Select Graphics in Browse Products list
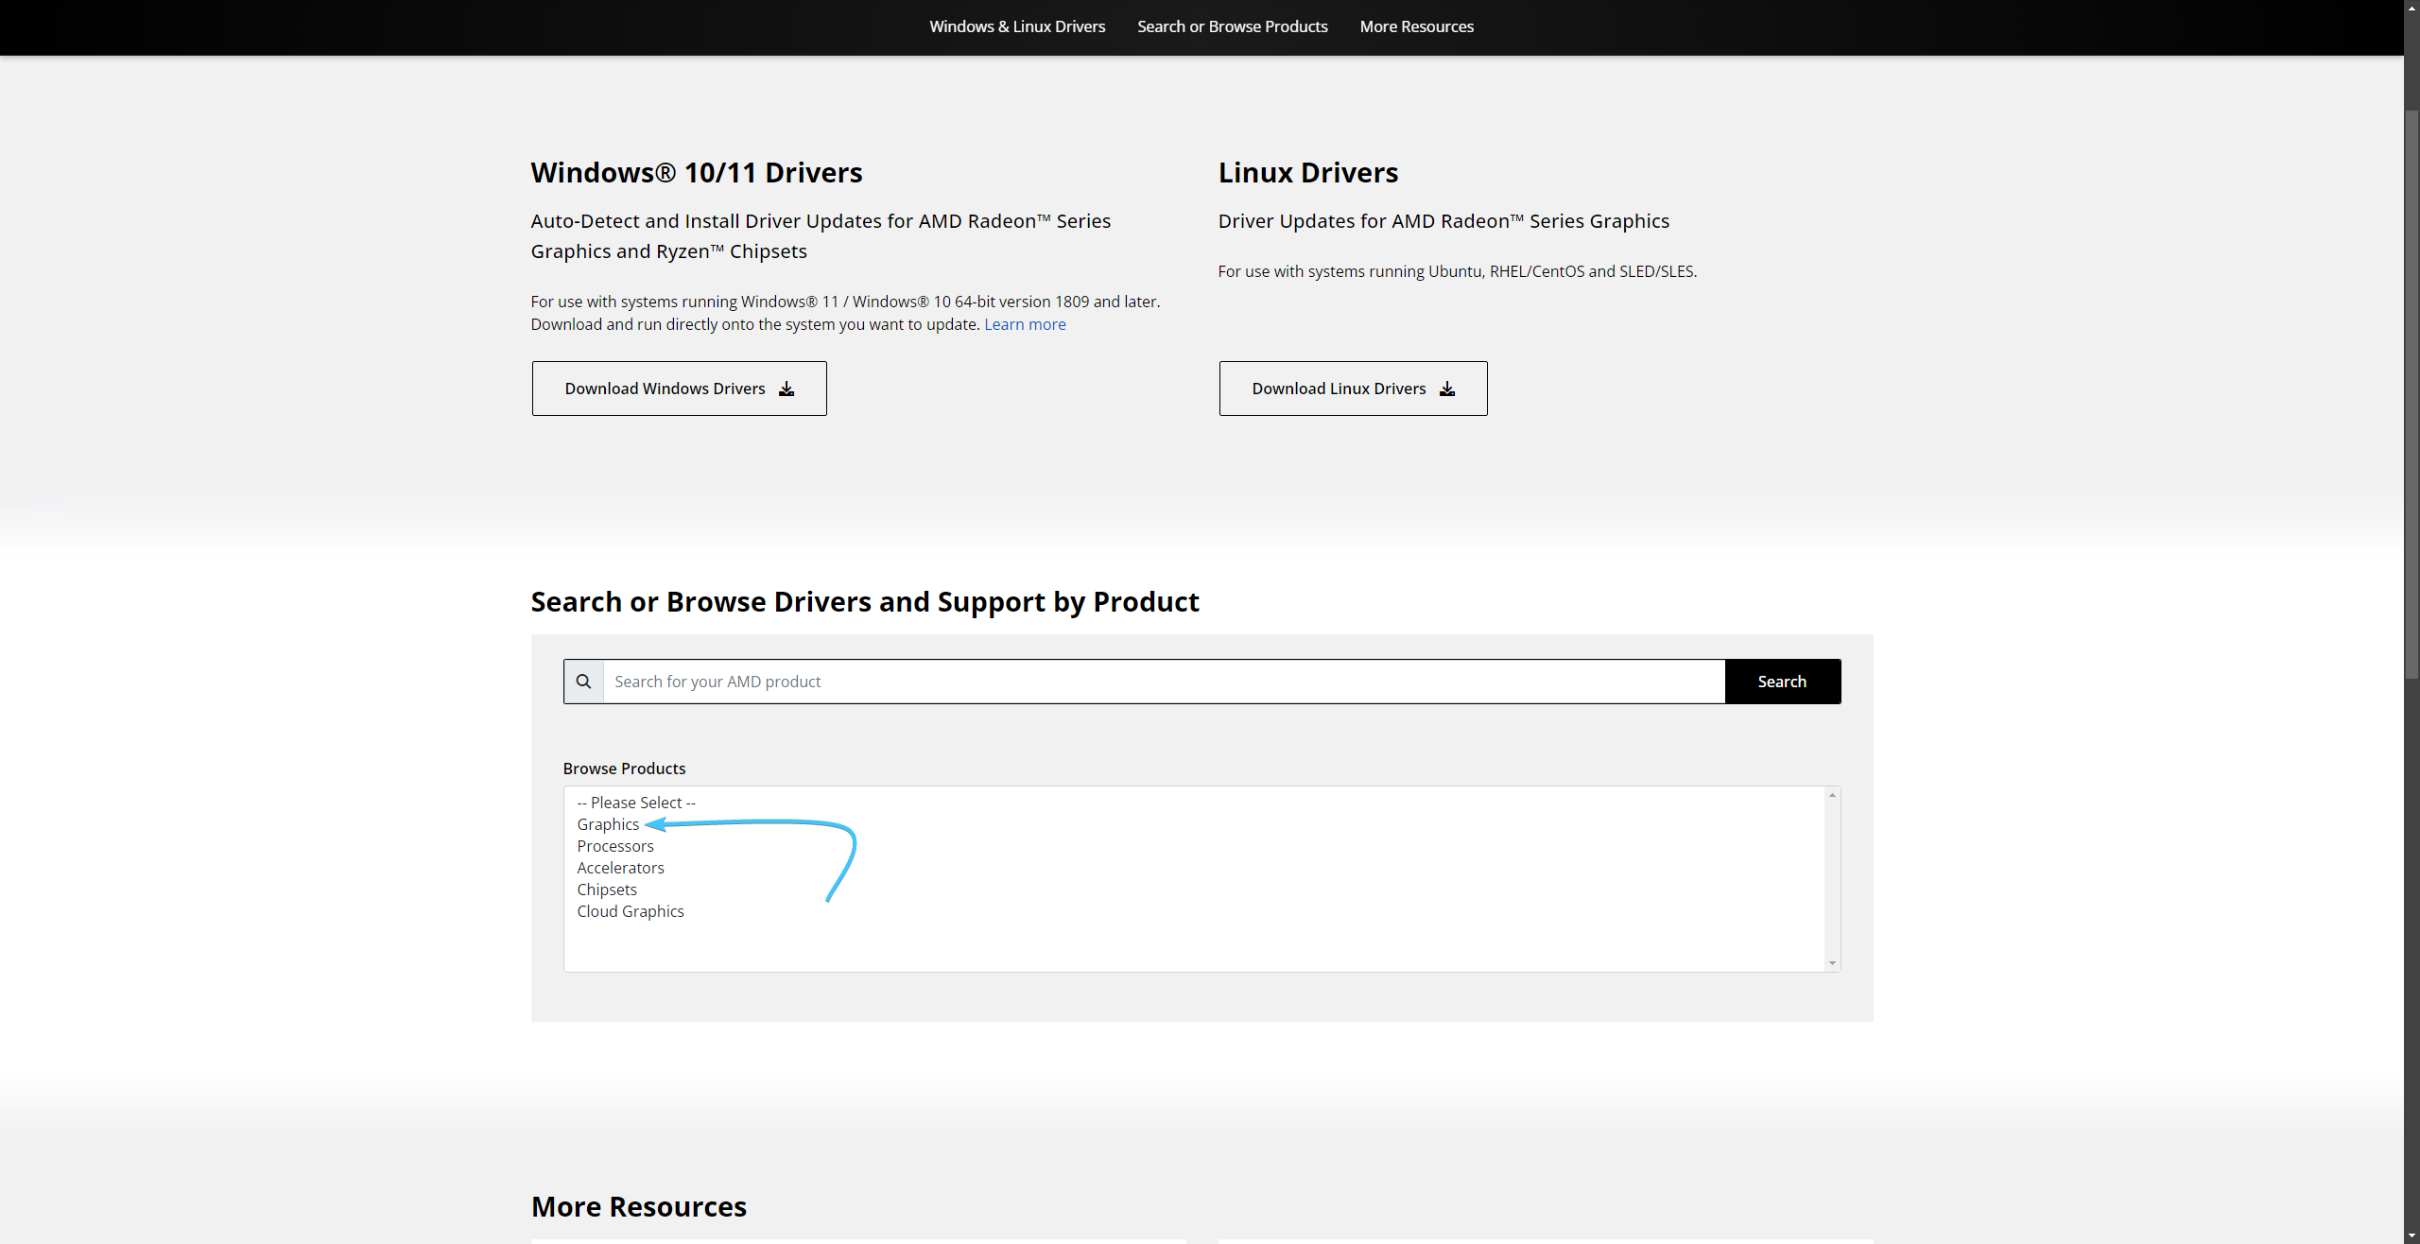Viewport: 2420px width, 1244px height. (x=608, y=824)
